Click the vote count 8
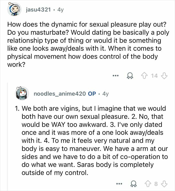 (156, 184)
